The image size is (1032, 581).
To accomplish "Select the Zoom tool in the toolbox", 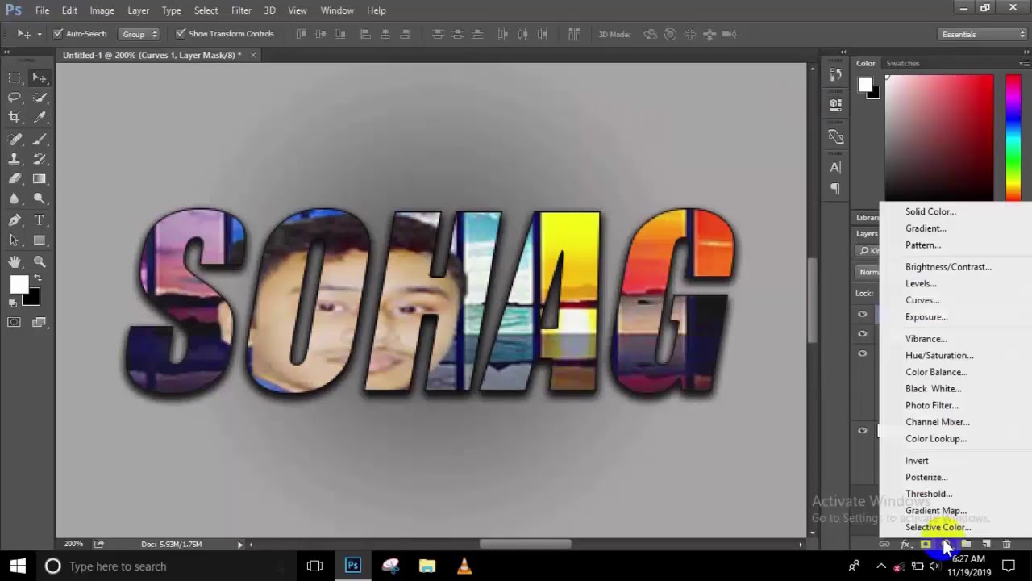I will coord(39,261).
